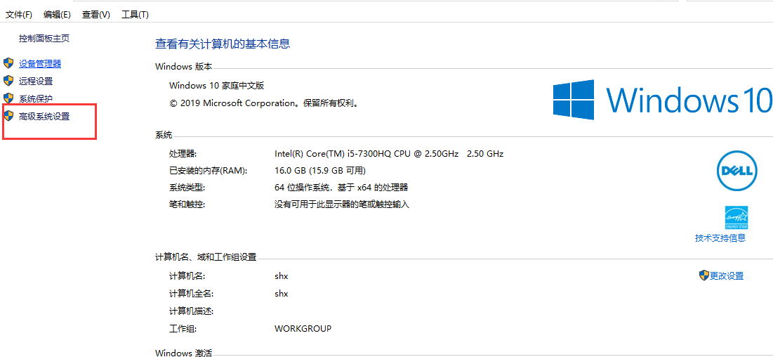Click shx next to 计算机全名
The width and height of the screenshot is (773, 357).
(x=281, y=293)
